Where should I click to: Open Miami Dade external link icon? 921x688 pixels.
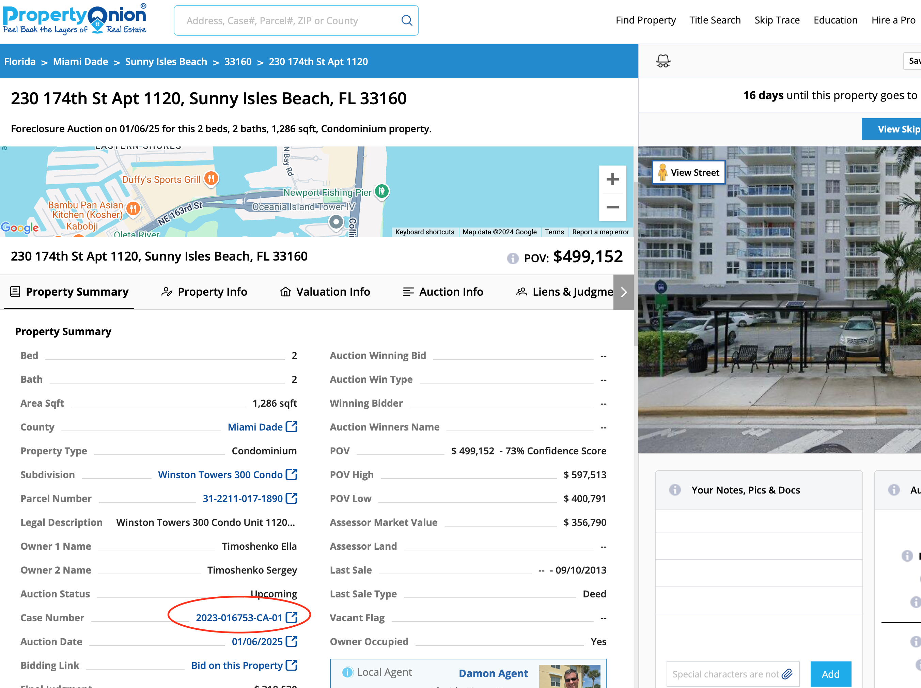[292, 426]
